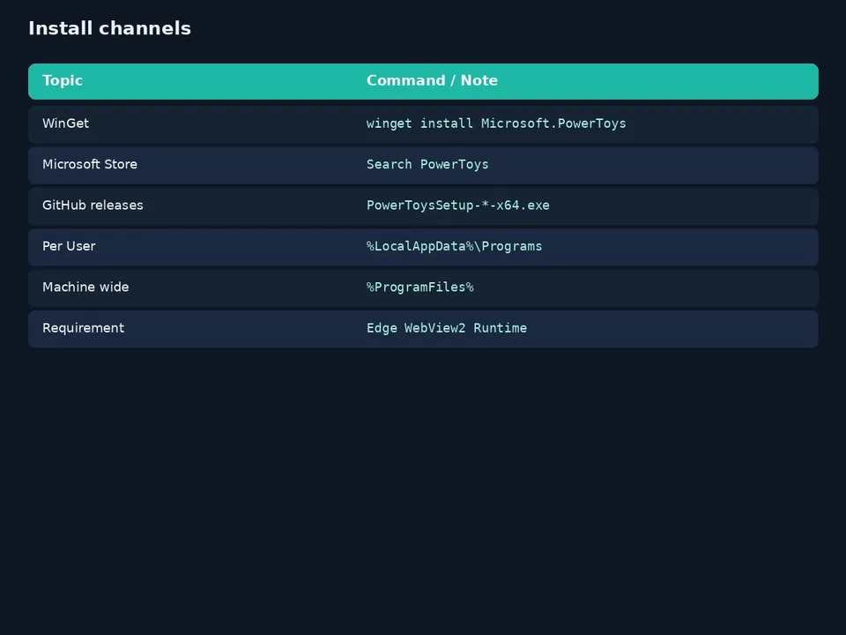Viewport: 846px width, 635px height.
Task: Click the blank end of the Per User row
Action: 679,247
